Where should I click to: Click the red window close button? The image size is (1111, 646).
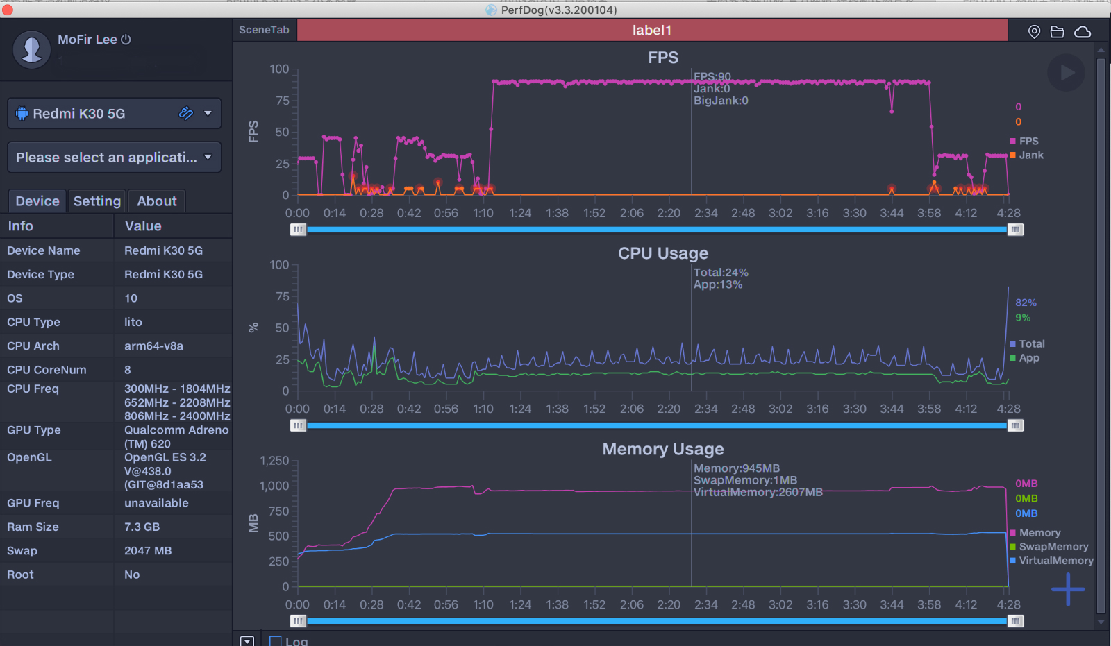point(8,10)
